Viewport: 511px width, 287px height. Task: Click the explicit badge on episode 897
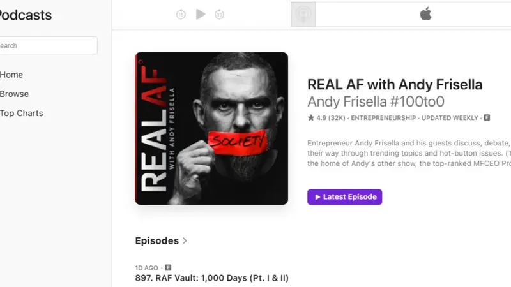click(x=168, y=267)
